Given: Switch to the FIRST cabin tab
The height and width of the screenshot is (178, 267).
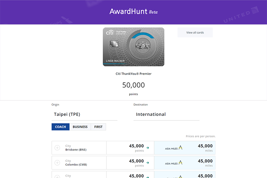Looking at the screenshot, I should pyautogui.click(x=98, y=127).
